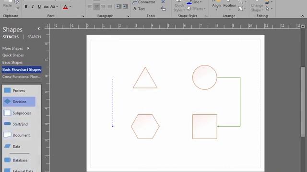Click scroll up arrow on canvas

pyautogui.click(x=303, y=26)
